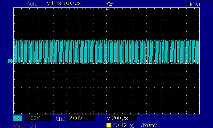This screenshot has height=128, width=213.
Task: Click the Auto acquisition mode label
Action: tap(32, 4)
